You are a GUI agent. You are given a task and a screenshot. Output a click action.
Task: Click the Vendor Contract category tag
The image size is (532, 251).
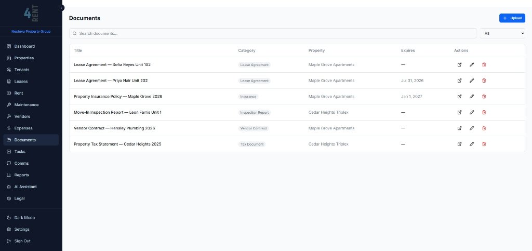click(254, 128)
